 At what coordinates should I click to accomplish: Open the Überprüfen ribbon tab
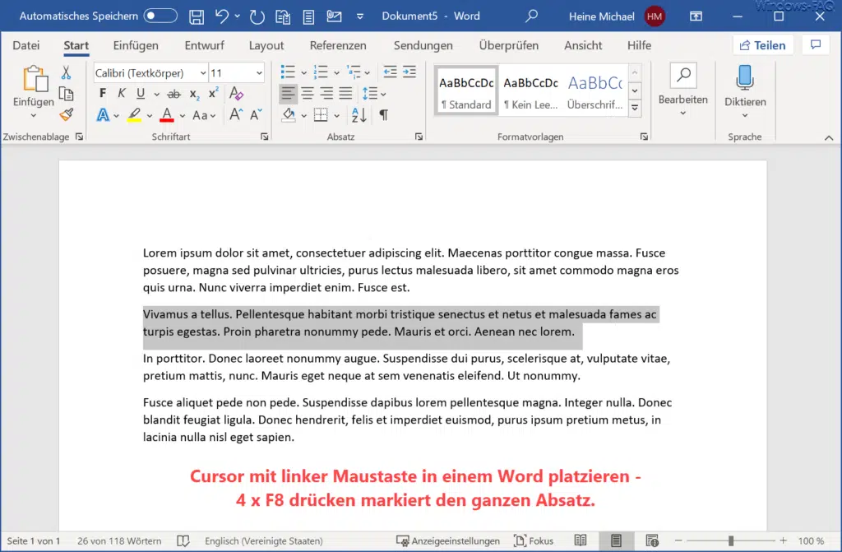[508, 45]
